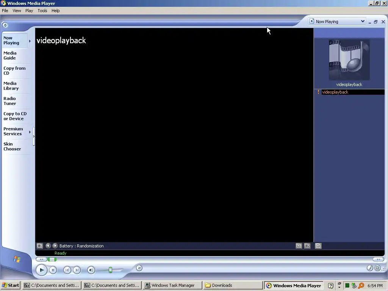Open Premium Services section
The width and height of the screenshot is (388, 291).
pyautogui.click(x=13, y=131)
